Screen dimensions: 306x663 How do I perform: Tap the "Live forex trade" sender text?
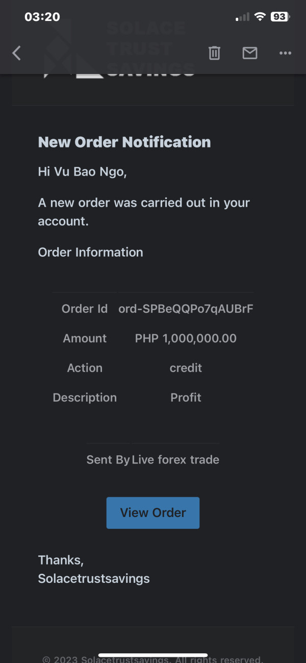click(x=175, y=460)
